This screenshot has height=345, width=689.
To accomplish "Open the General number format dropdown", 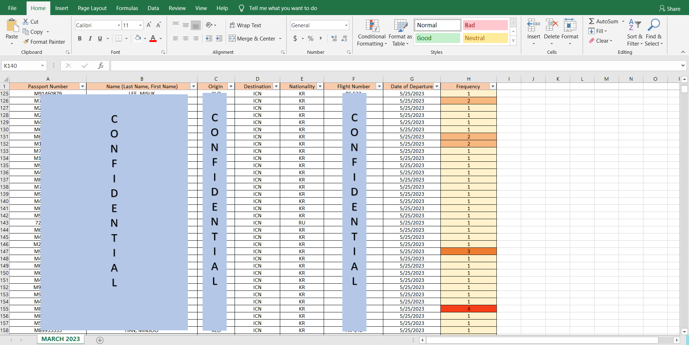I will point(346,25).
